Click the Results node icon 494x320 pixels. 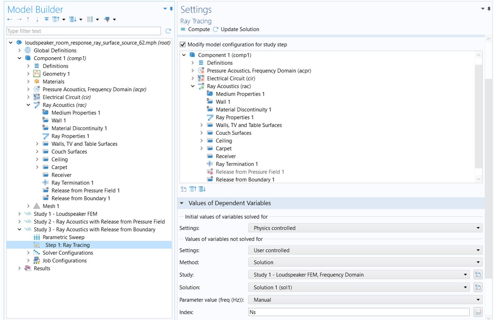coord(28,268)
